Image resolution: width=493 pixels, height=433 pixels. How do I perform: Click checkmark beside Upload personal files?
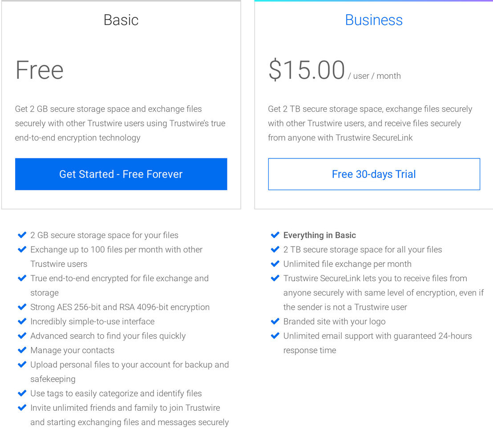[x=22, y=364]
